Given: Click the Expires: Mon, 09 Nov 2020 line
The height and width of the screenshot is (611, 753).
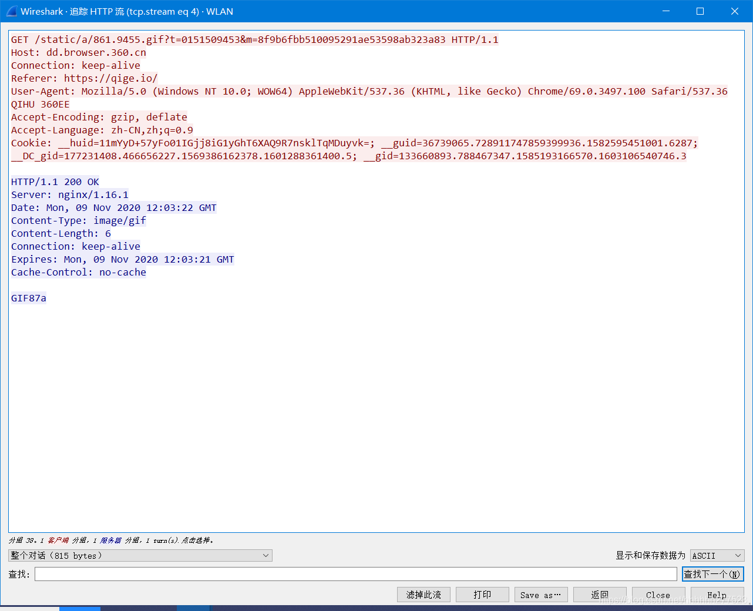Looking at the screenshot, I should 122,259.
